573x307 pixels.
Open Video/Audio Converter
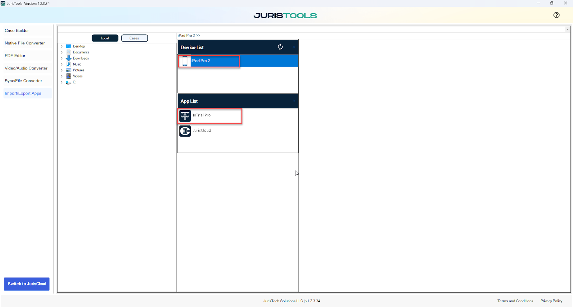coord(26,68)
